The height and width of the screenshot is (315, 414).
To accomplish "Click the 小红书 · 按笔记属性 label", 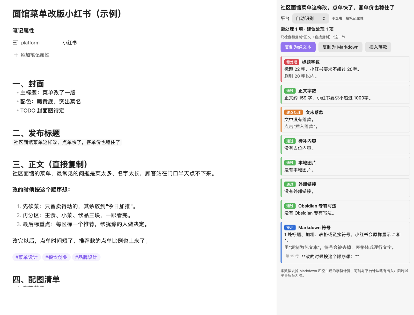I will (348, 18).
